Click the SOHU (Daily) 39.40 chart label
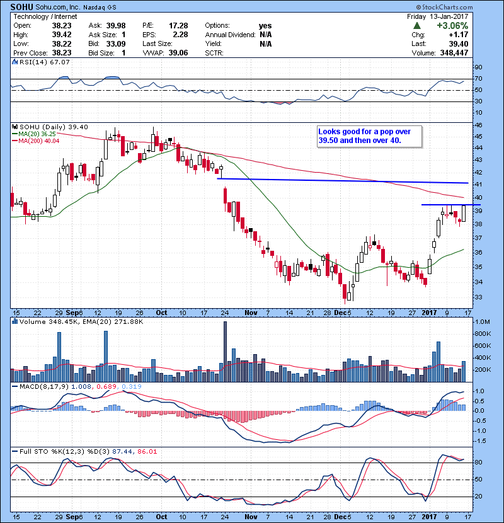The width and height of the screenshot is (504, 523). point(54,127)
